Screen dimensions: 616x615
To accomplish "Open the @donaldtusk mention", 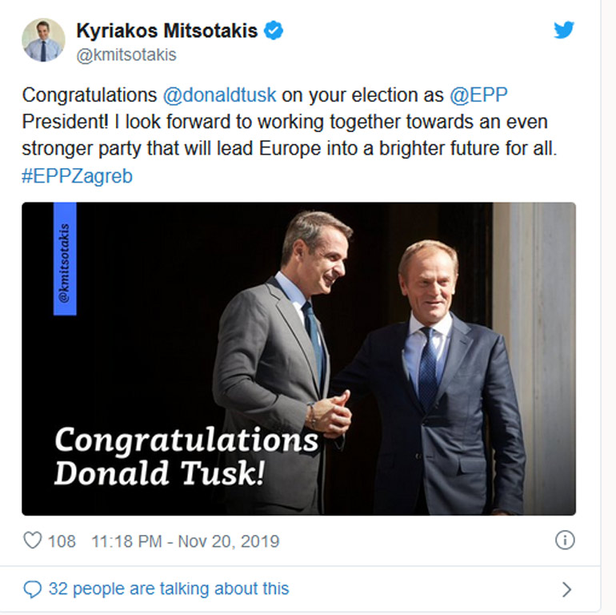I will click(219, 94).
